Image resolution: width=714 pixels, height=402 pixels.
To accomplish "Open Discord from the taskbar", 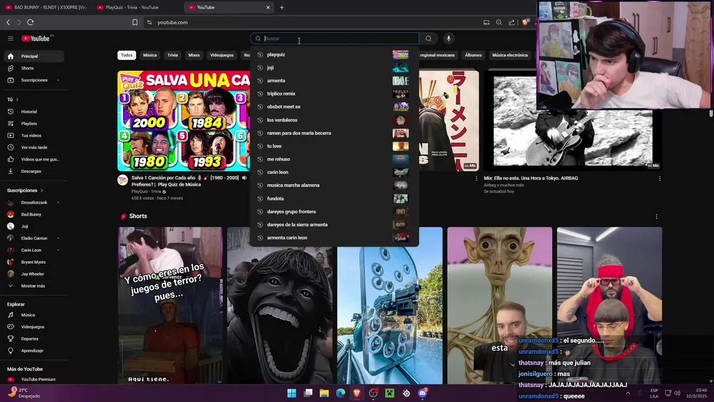I will click(422, 393).
